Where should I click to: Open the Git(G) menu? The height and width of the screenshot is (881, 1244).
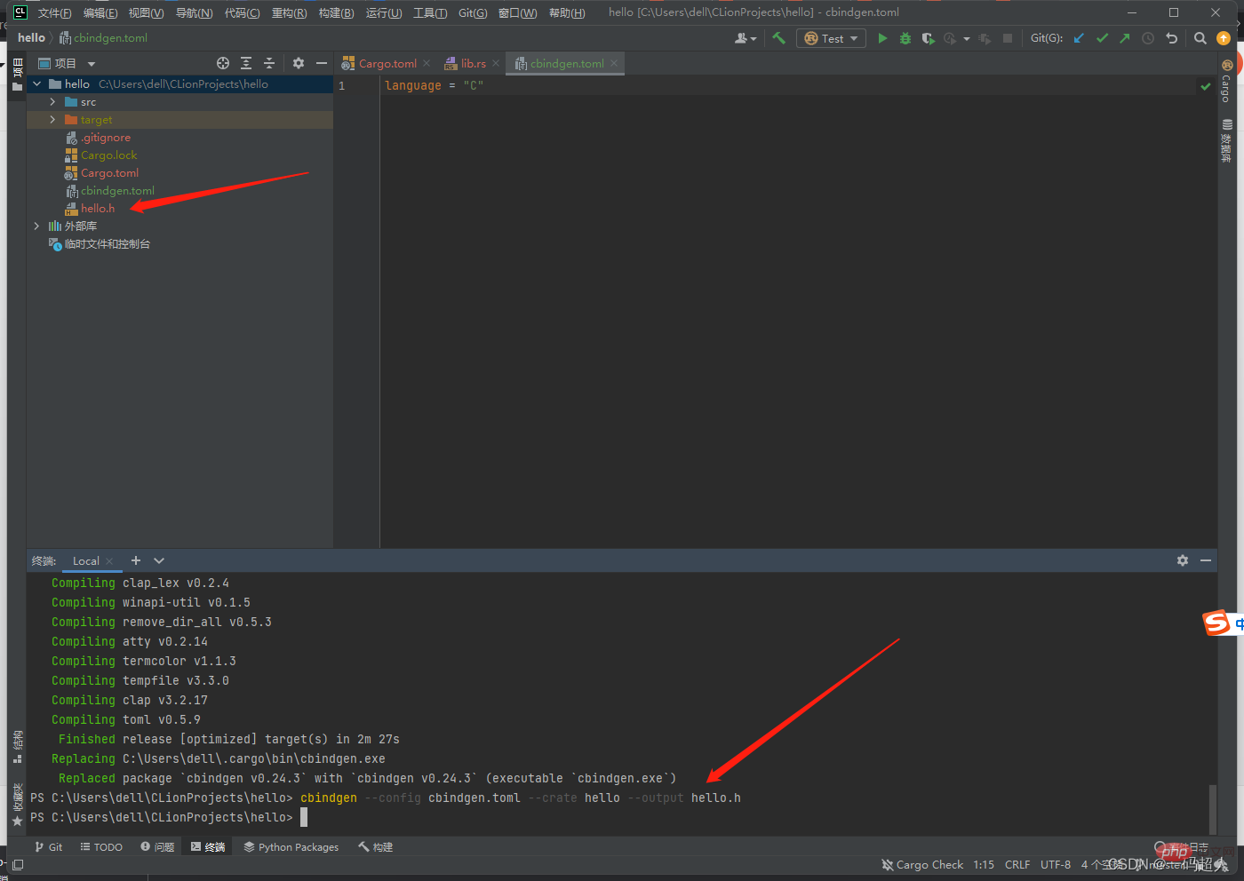coord(472,12)
